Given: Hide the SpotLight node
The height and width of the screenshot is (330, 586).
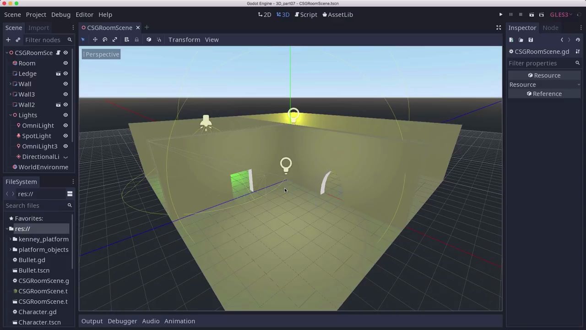Looking at the screenshot, I should point(65,136).
